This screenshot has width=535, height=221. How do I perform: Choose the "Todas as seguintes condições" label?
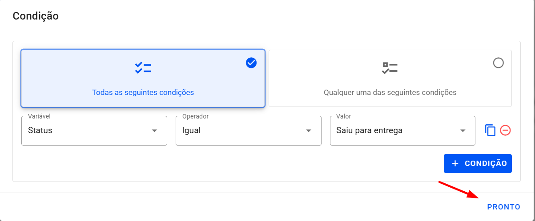tap(143, 93)
